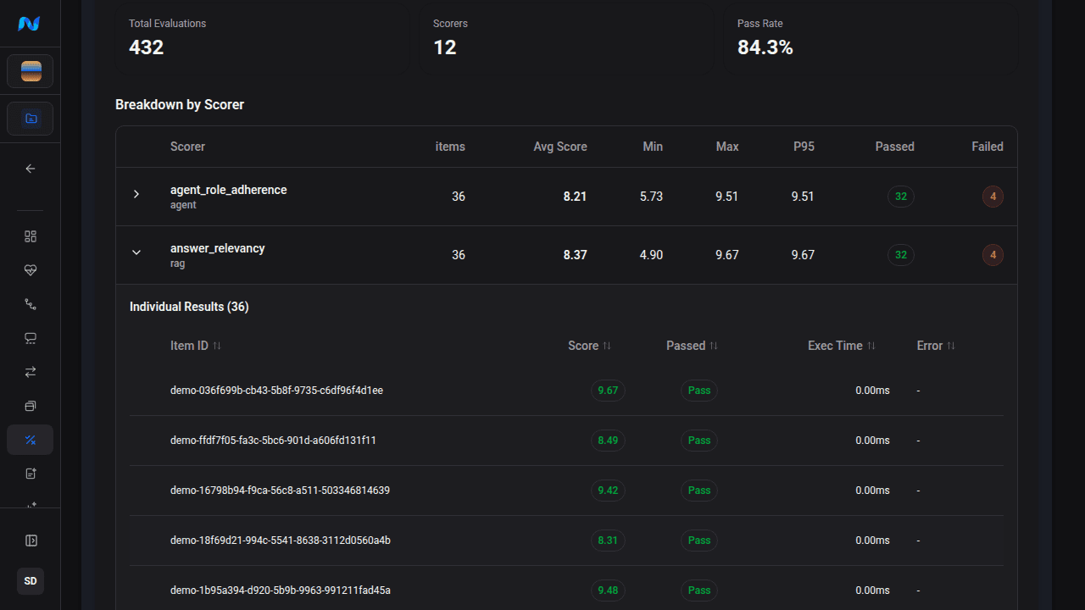Go back using the left arrow icon
1085x610 pixels.
31,169
